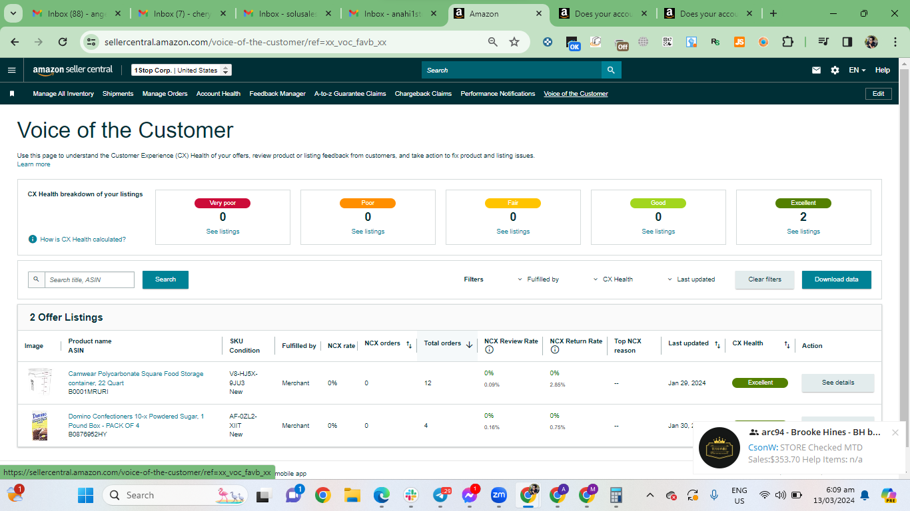The image size is (910, 511).
Task: Click the Camwear container product thumbnail
Action: click(40, 383)
